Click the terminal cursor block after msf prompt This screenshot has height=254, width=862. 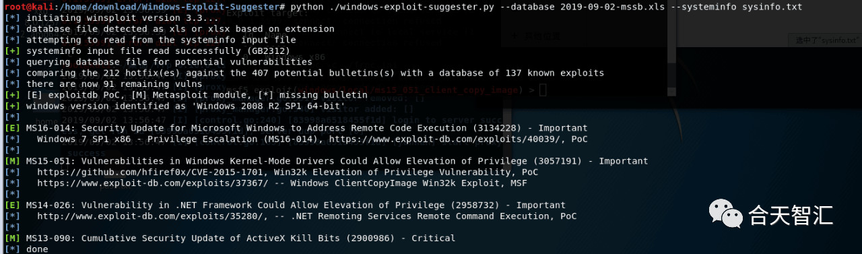[x=543, y=90]
